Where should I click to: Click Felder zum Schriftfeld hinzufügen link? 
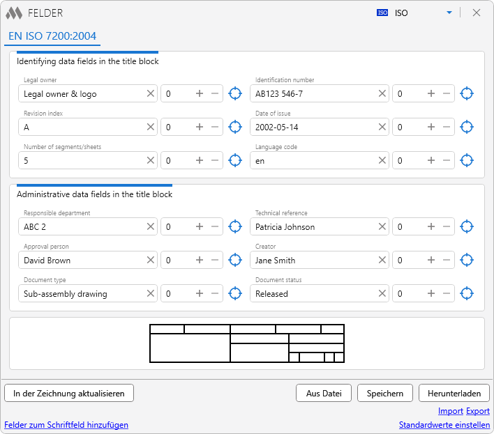66,425
